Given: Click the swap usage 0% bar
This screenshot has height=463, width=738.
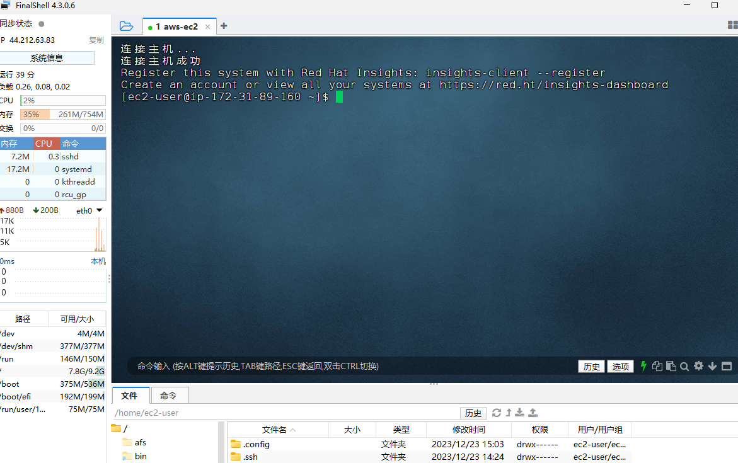Looking at the screenshot, I should [x=62, y=128].
